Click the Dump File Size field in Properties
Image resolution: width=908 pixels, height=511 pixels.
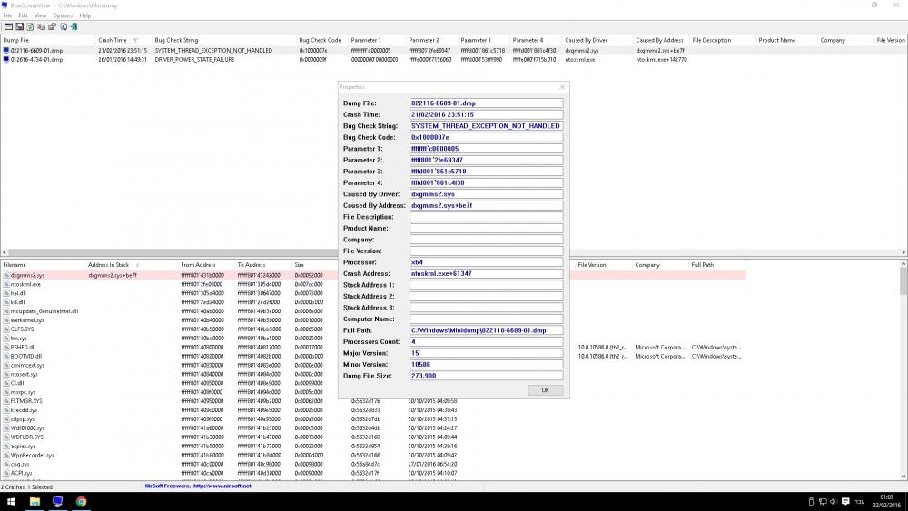coord(486,376)
